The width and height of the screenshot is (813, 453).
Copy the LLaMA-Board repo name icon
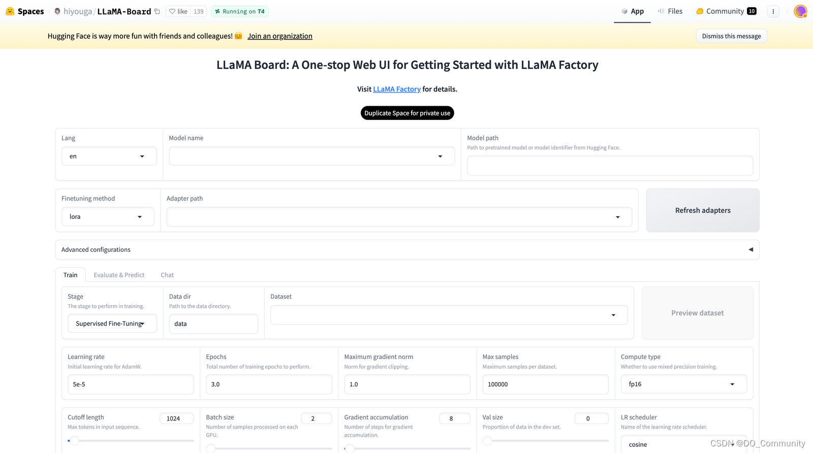point(157,11)
